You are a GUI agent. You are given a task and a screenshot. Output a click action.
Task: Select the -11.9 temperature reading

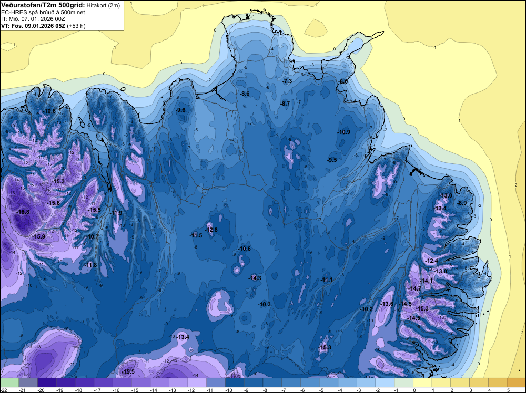pos(116,213)
